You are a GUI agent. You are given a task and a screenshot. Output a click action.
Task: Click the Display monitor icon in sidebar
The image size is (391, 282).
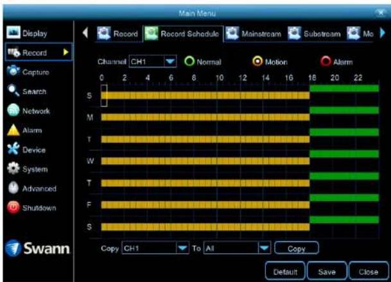pos(13,32)
